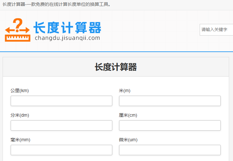Image resolution: width=233 pixels, height=161 pixels.
Task: Click the 厘米(cm) label
Action: click(x=126, y=115)
